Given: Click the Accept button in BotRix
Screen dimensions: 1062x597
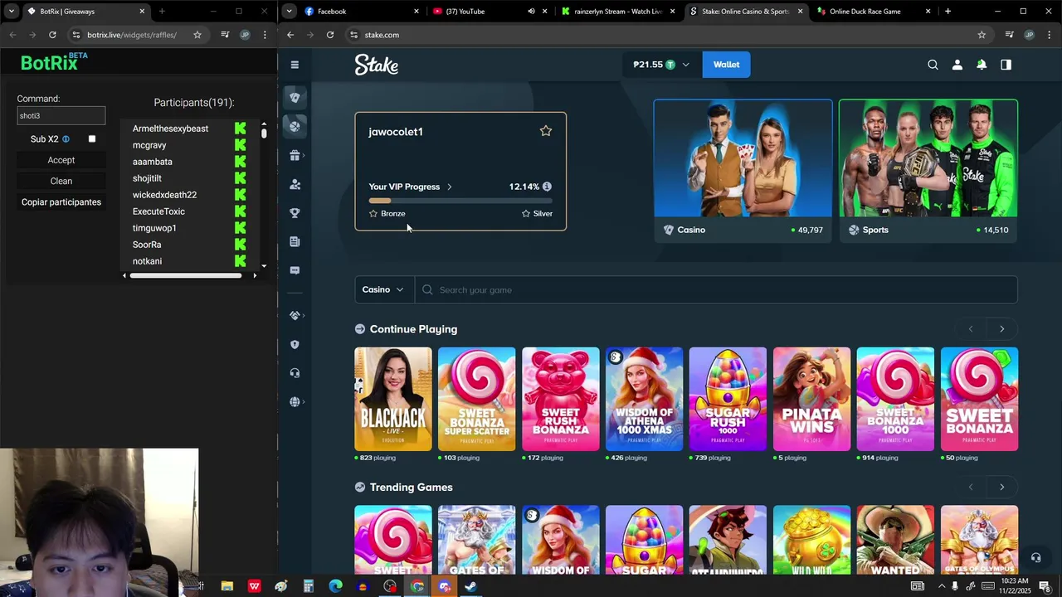Looking at the screenshot, I should click(x=61, y=160).
